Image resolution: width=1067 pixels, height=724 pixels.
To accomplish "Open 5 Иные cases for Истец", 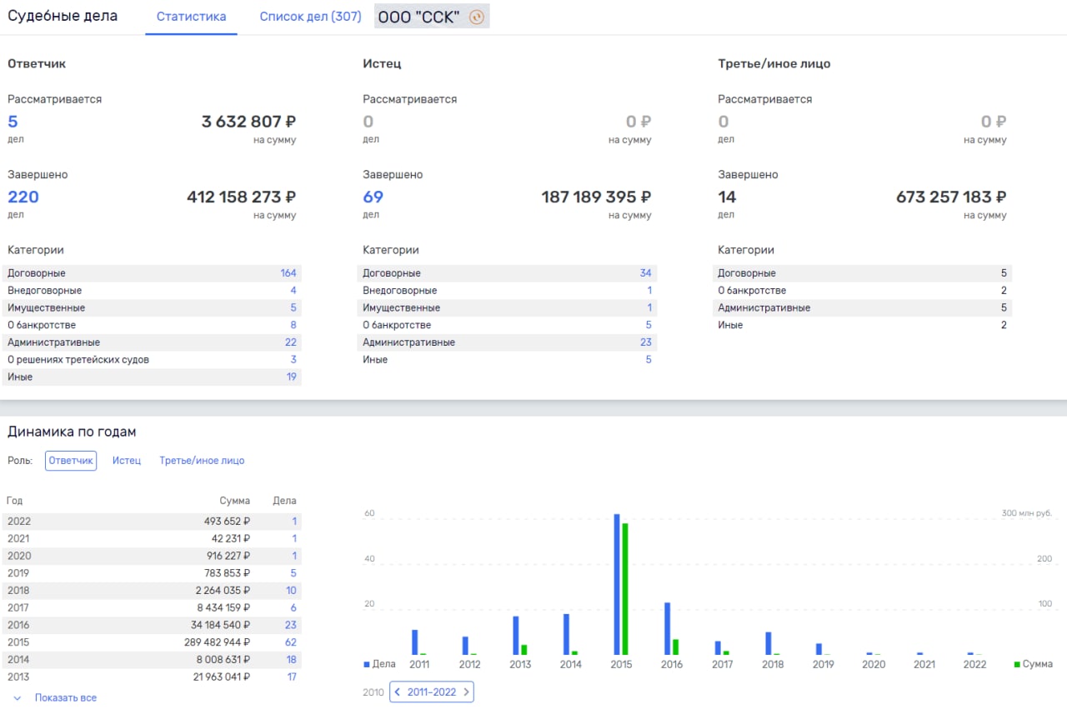I will coord(649,360).
